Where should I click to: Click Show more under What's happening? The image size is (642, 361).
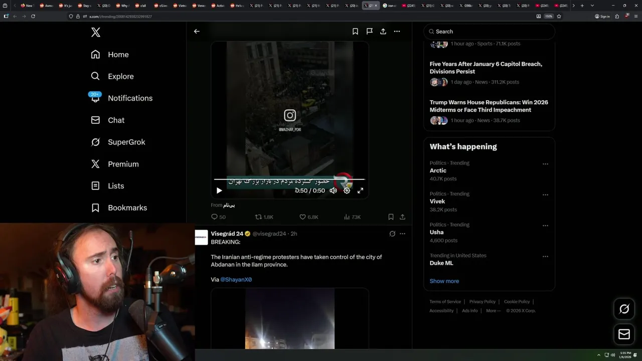(x=444, y=281)
